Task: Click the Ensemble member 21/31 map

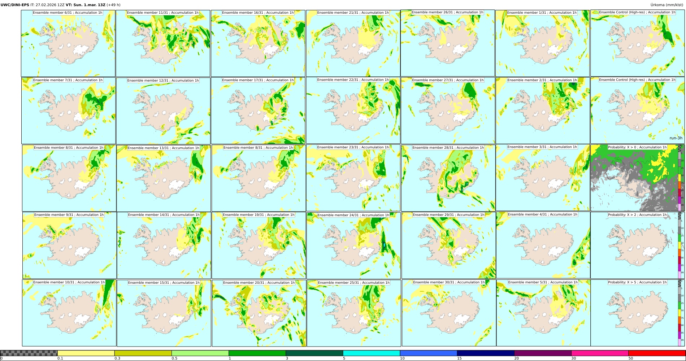Action: click(353, 43)
